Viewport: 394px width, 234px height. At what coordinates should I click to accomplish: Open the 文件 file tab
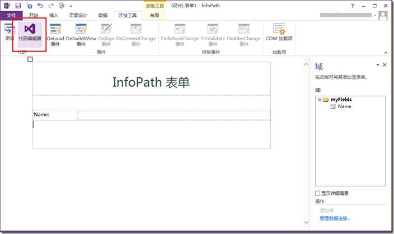(x=11, y=15)
